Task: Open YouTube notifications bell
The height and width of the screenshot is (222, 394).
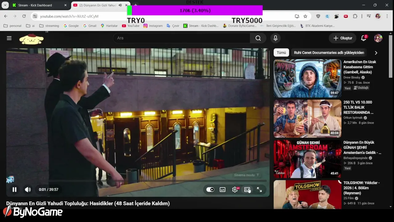Action: click(364, 38)
